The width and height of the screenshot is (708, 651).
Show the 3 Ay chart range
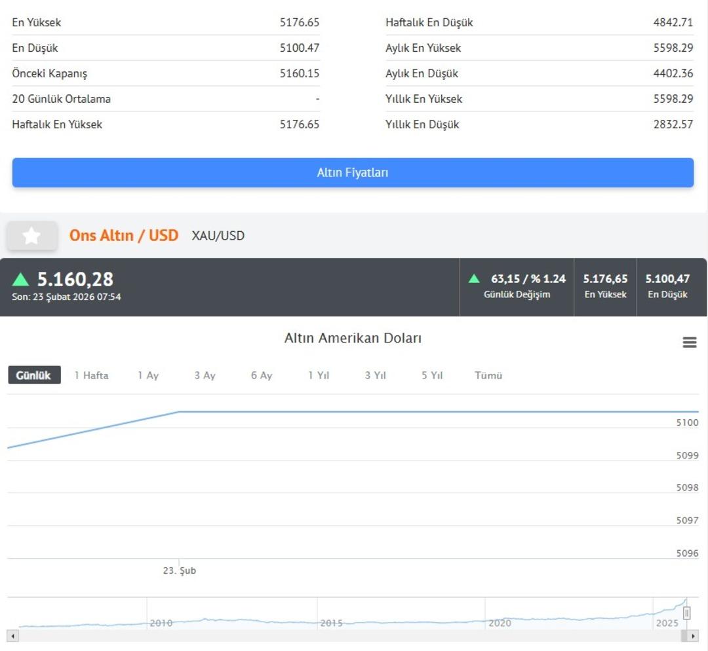coord(205,375)
